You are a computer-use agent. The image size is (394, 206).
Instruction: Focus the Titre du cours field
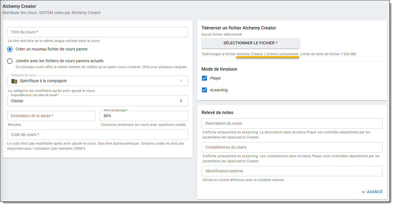click(x=97, y=32)
